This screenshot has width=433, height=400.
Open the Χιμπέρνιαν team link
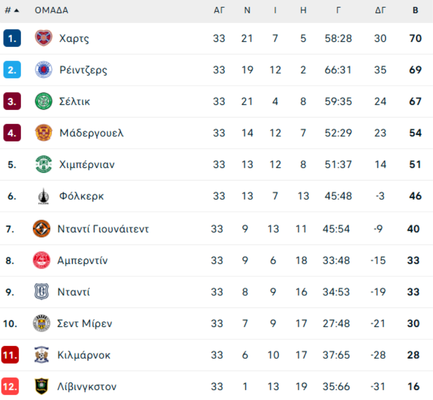[87, 164]
